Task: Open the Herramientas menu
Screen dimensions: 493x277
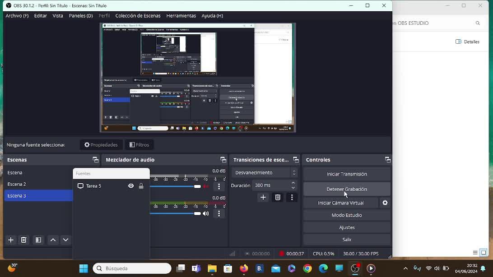Action: tap(181, 16)
